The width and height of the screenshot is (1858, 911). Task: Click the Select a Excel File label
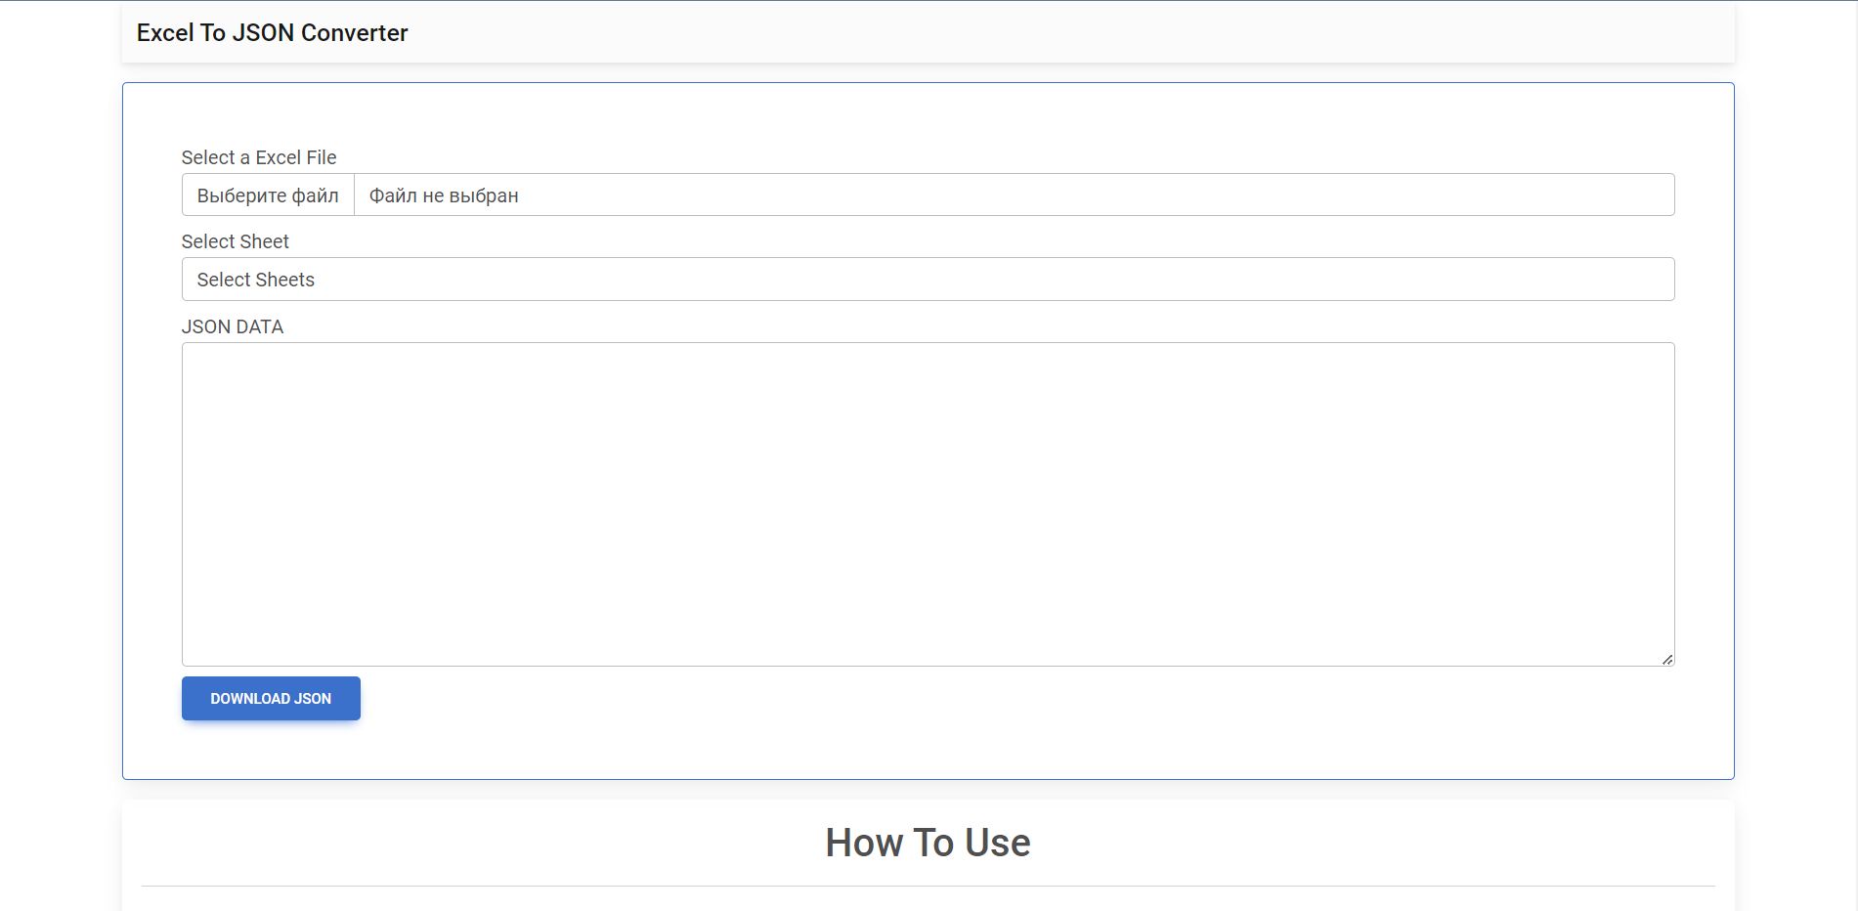tap(259, 157)
